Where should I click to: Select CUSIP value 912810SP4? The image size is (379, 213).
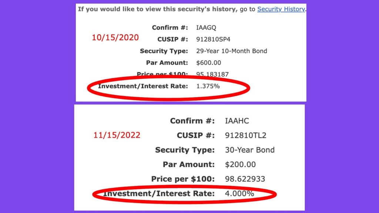[214, 39]
